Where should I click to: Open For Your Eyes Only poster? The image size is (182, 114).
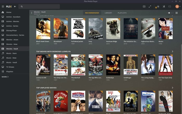pos(166,65)
